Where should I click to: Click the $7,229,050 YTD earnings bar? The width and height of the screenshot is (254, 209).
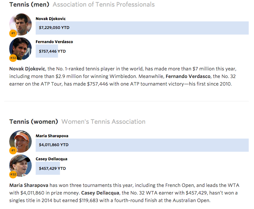pyautogui.click(x=142, y=28)
